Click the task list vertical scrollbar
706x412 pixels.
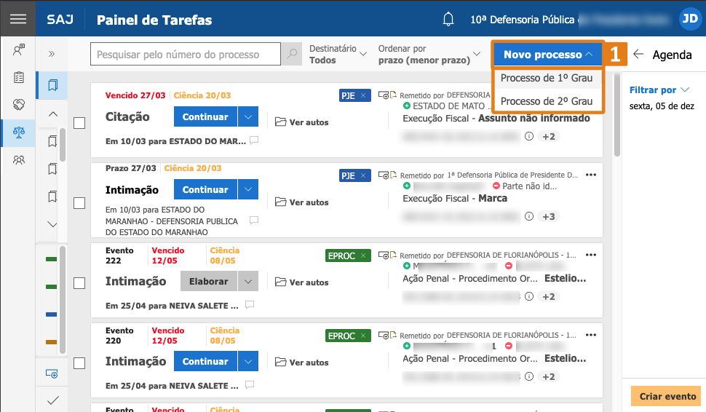[617, 115]
